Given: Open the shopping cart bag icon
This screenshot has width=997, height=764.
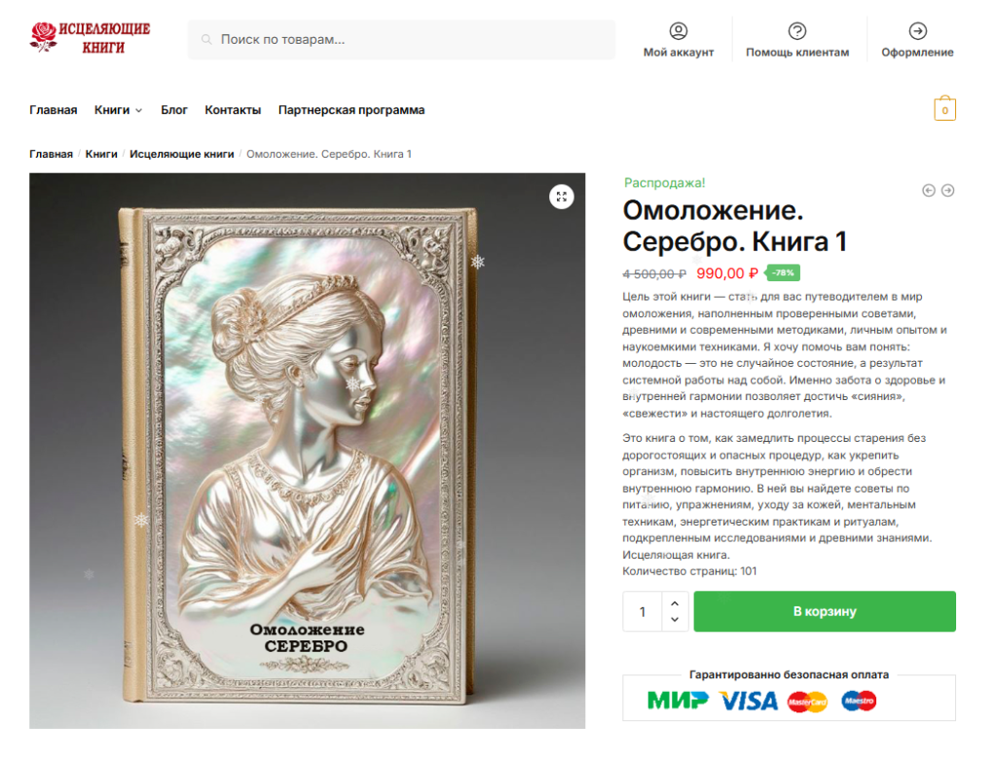Looking at the screenshot, I should [x=944, y=109].
